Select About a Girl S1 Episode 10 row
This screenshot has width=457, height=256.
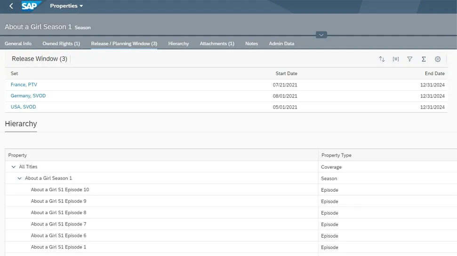(x=60, y=190)
